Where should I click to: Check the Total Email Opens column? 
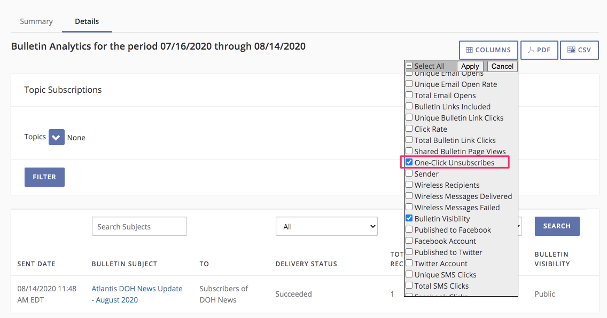(409, 95)
